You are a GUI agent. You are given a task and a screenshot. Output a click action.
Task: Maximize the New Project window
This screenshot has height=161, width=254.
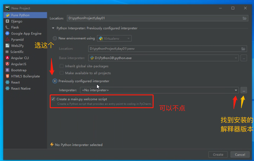coord(233,8)
